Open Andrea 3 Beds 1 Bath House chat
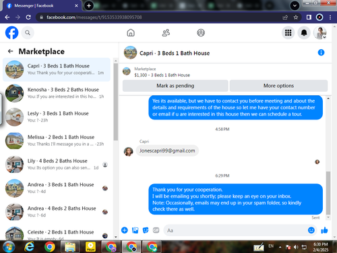 (57, 188)
